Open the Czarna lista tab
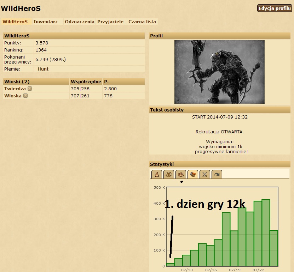 point(142,22)
